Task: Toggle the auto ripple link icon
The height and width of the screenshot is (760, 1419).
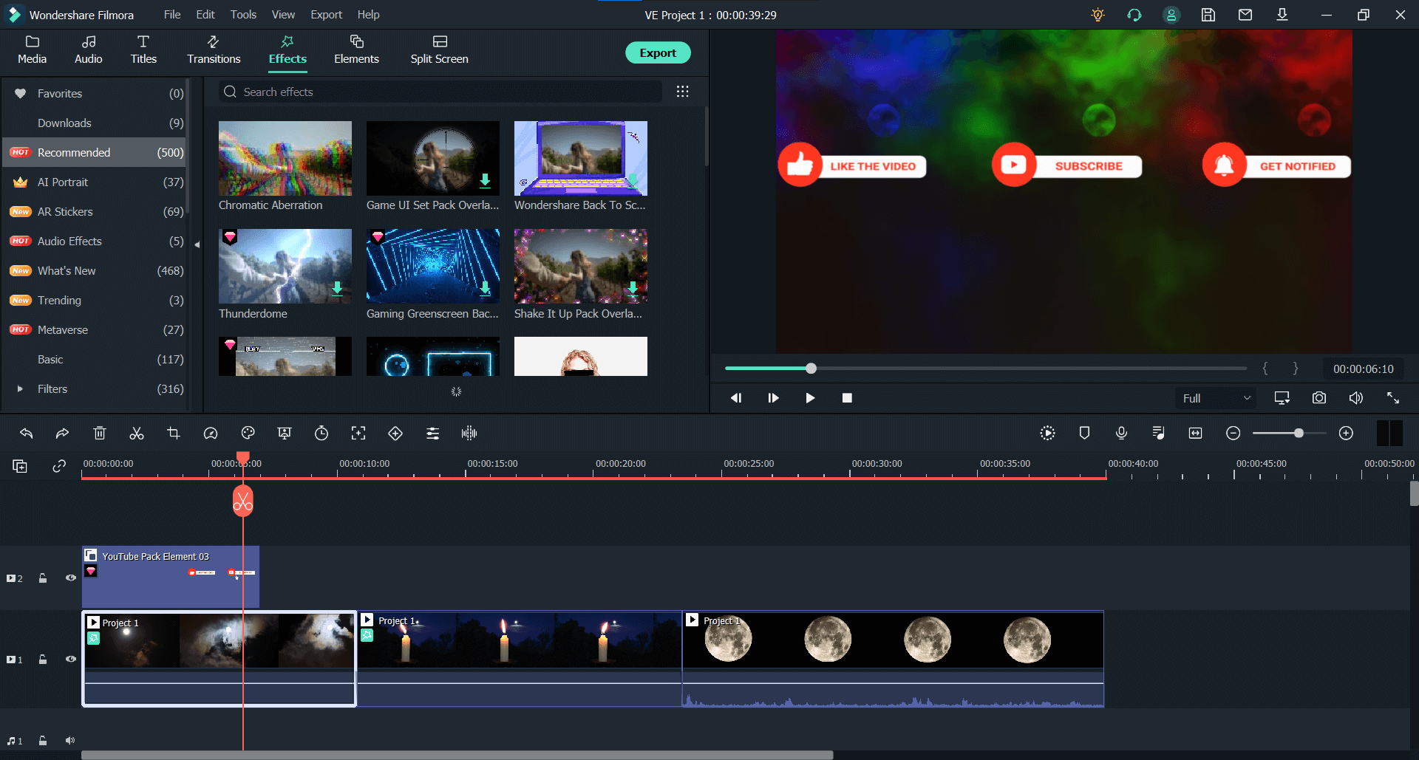Action: (59, 466)
